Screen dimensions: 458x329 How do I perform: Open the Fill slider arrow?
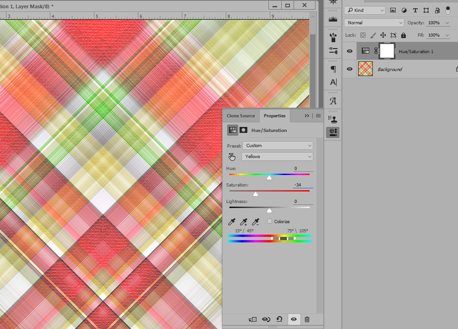(x=447, y=35)
